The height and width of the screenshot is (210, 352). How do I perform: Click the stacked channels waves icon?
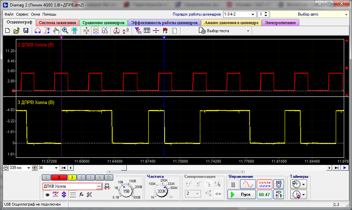click(x=95, y=31)
